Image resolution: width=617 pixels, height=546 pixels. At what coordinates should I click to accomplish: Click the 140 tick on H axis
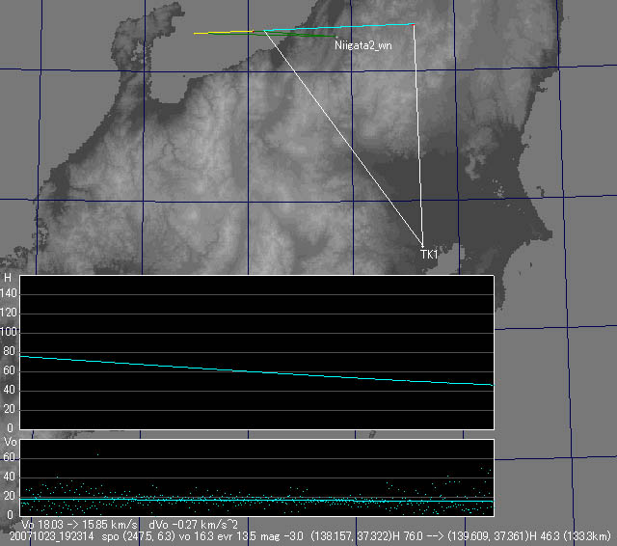(x=9, y=293)
